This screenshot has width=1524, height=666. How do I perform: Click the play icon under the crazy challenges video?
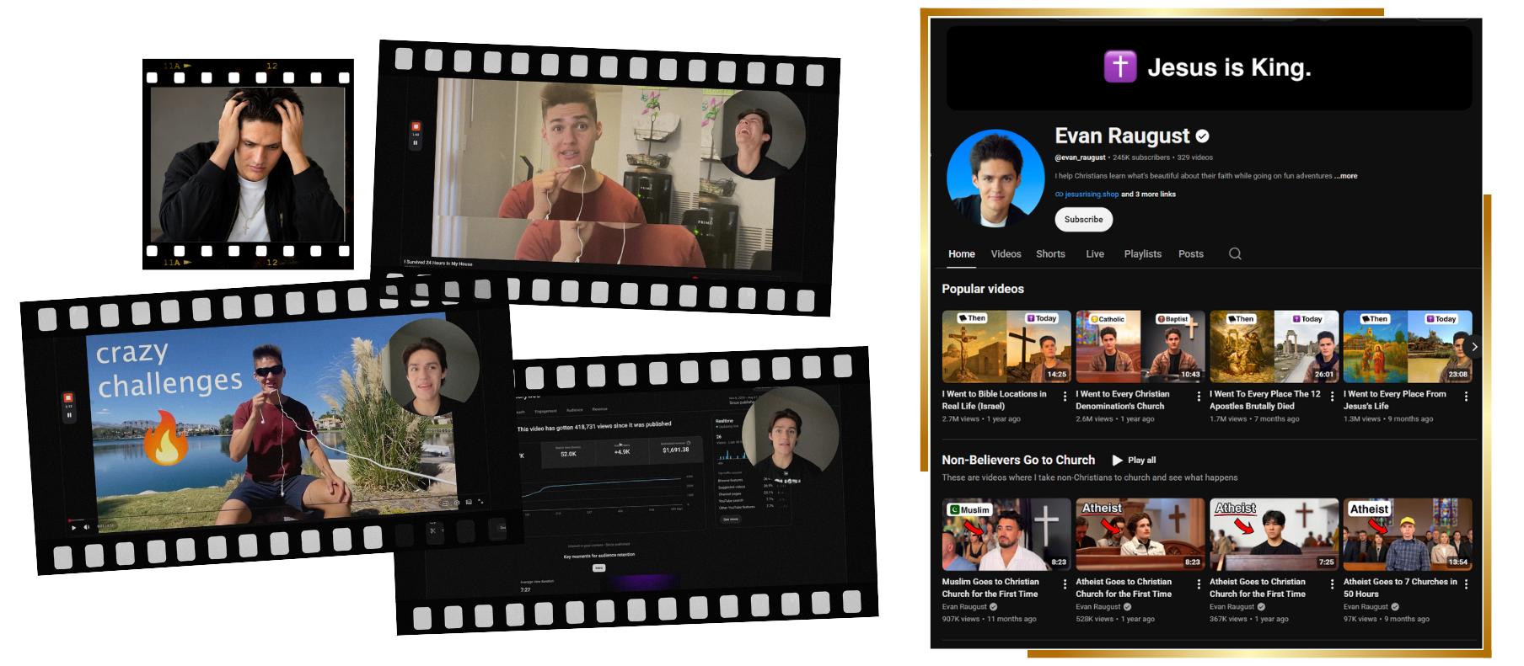[73, 528]
